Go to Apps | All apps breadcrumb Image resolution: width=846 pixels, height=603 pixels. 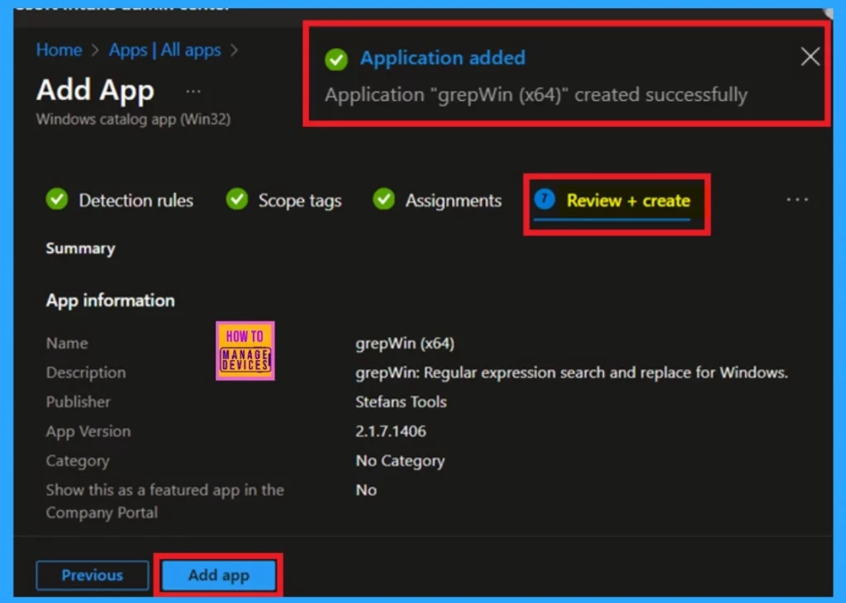pyautogui.click(x=164, y=50)
